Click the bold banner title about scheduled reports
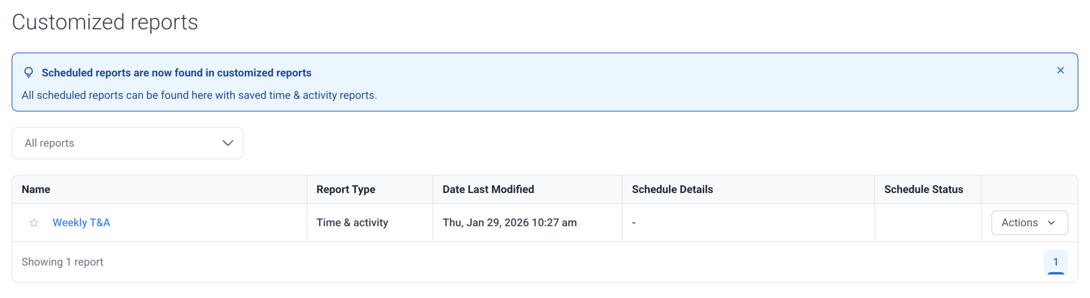1090x298 pixels. click(176, 73)
